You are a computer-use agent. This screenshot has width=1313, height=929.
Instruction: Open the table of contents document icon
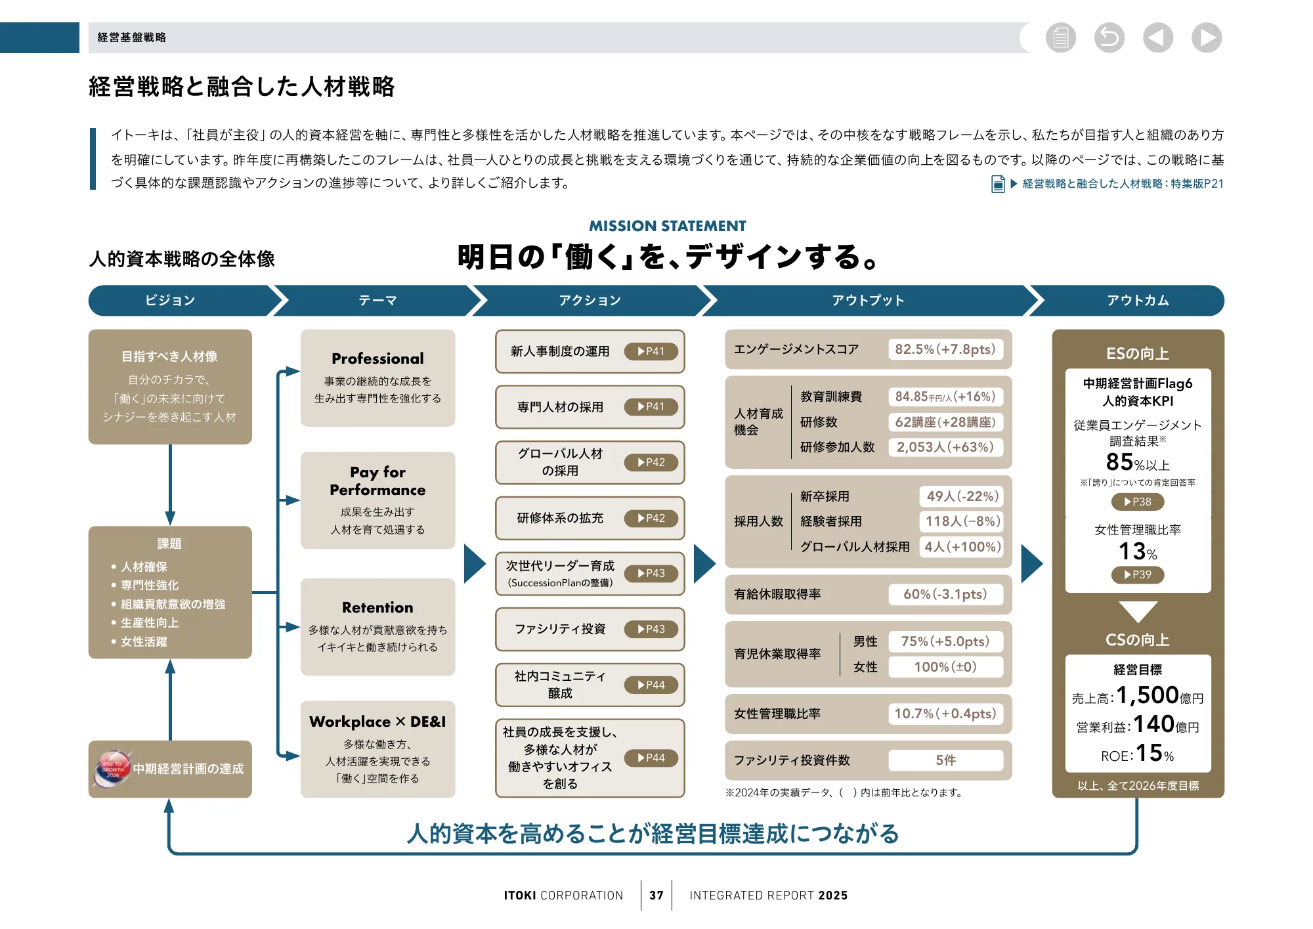coord(1062,37)
